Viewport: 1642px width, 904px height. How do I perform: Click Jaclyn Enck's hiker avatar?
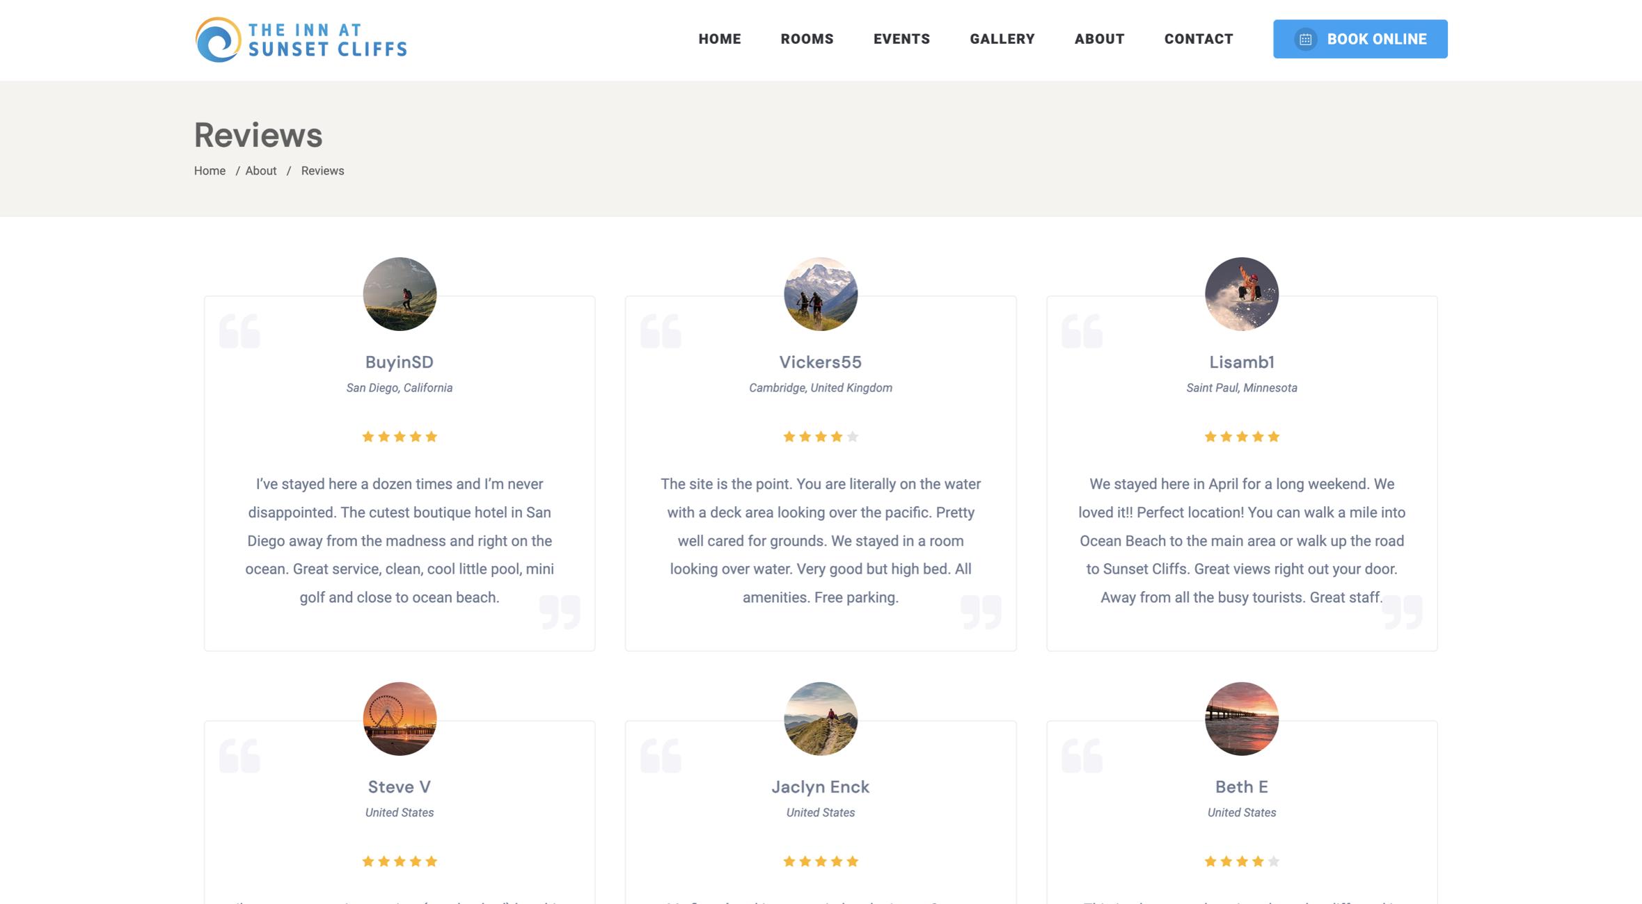[x=821, y=718]
